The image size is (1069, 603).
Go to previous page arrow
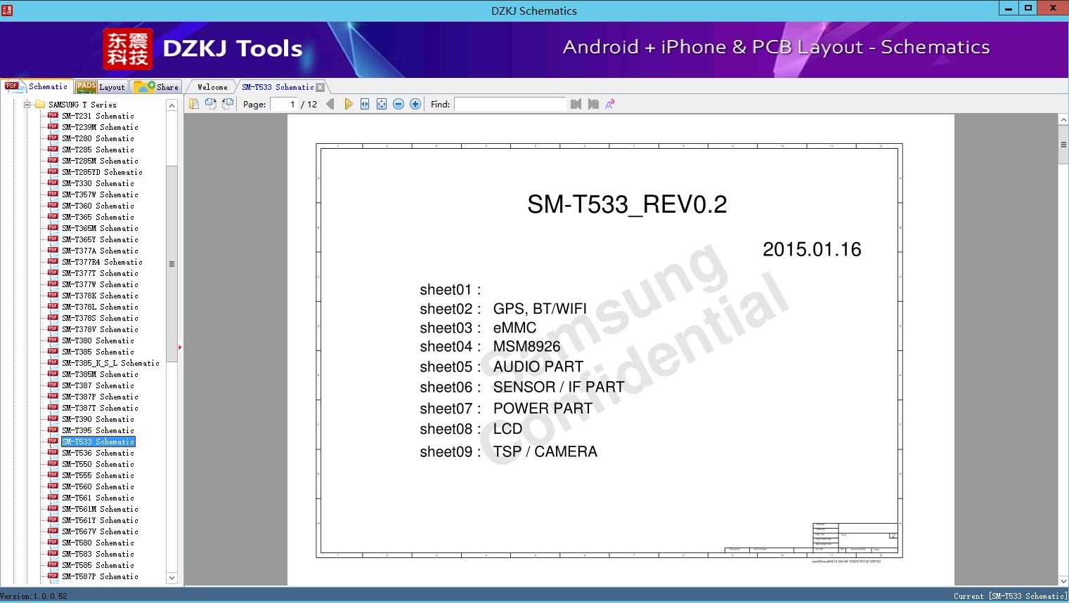point(330,104)
